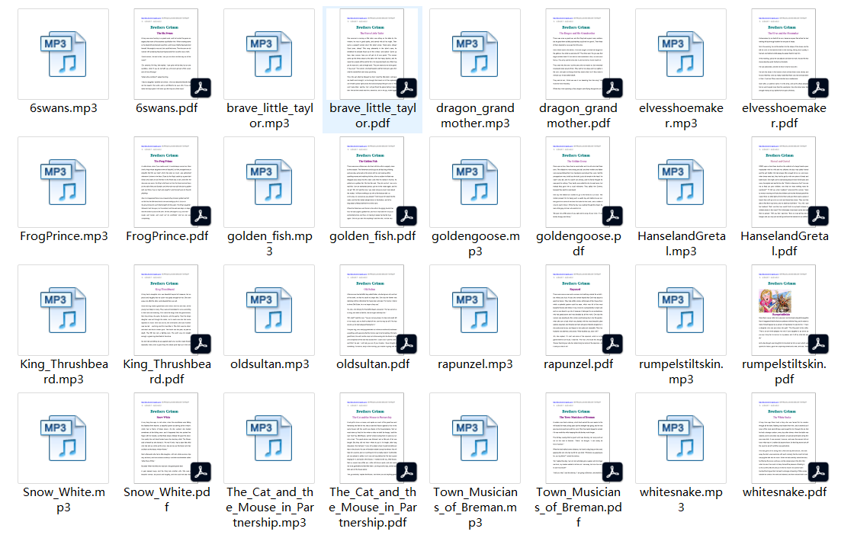Select King_Thrushbeard.mp3 file icon
Viewport: 841px width, 538px height.
(x=64, y=309)
